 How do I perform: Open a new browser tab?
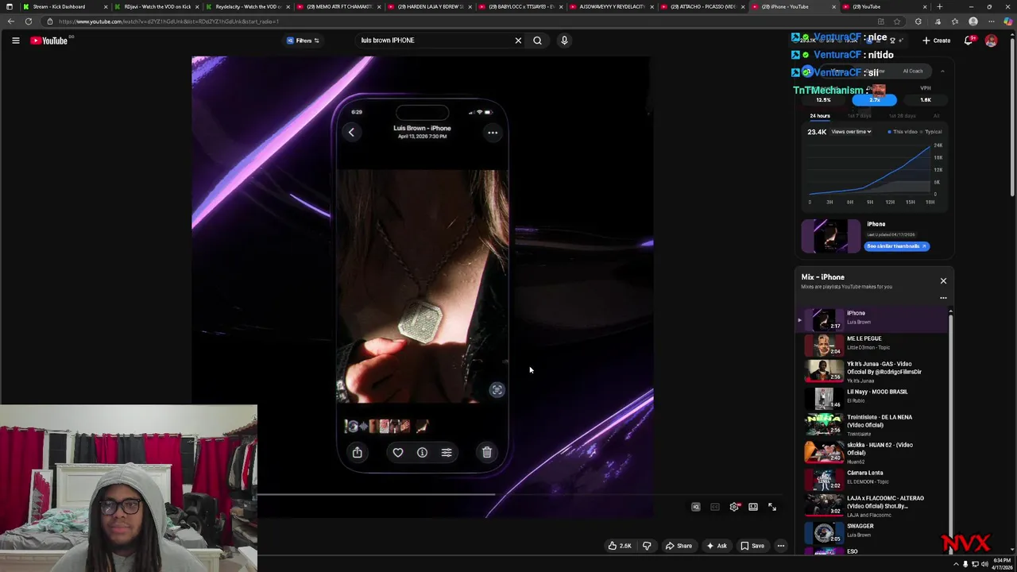(x=940, y=6)
